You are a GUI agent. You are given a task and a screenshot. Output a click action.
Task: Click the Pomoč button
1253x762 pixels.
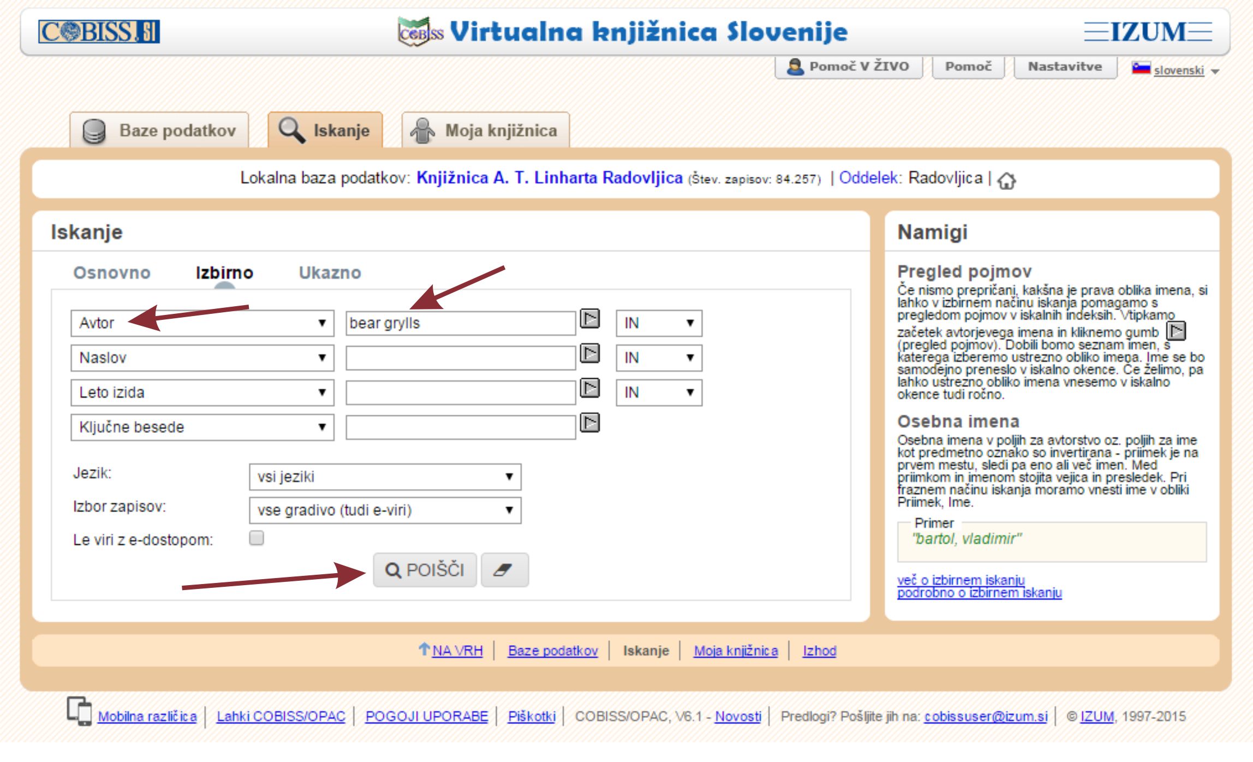click(968, 67)
